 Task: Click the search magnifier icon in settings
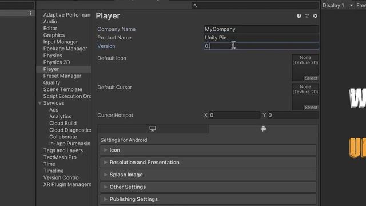pyautogui.click(x=195, y=5)
